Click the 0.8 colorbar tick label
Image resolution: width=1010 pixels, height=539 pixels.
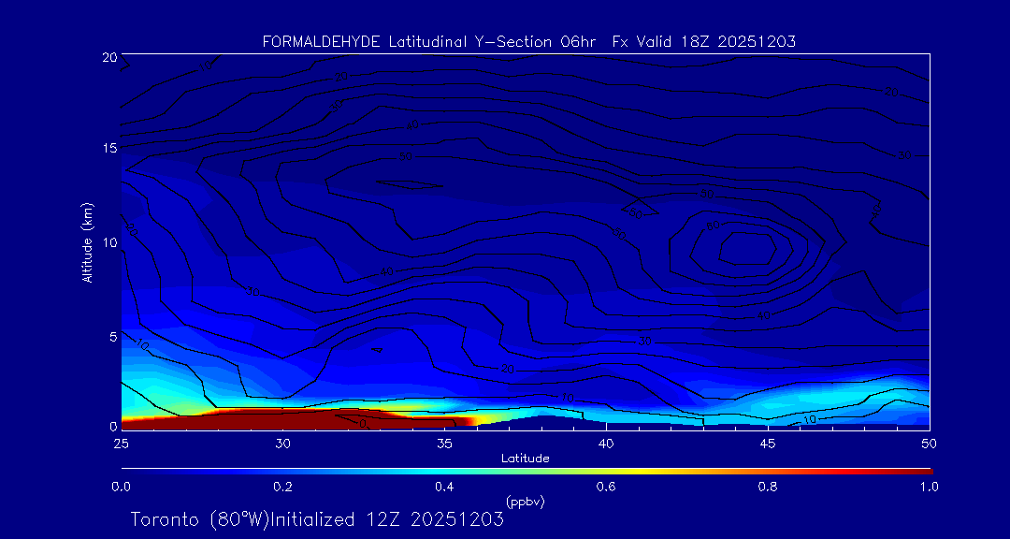tap(768, 487)
